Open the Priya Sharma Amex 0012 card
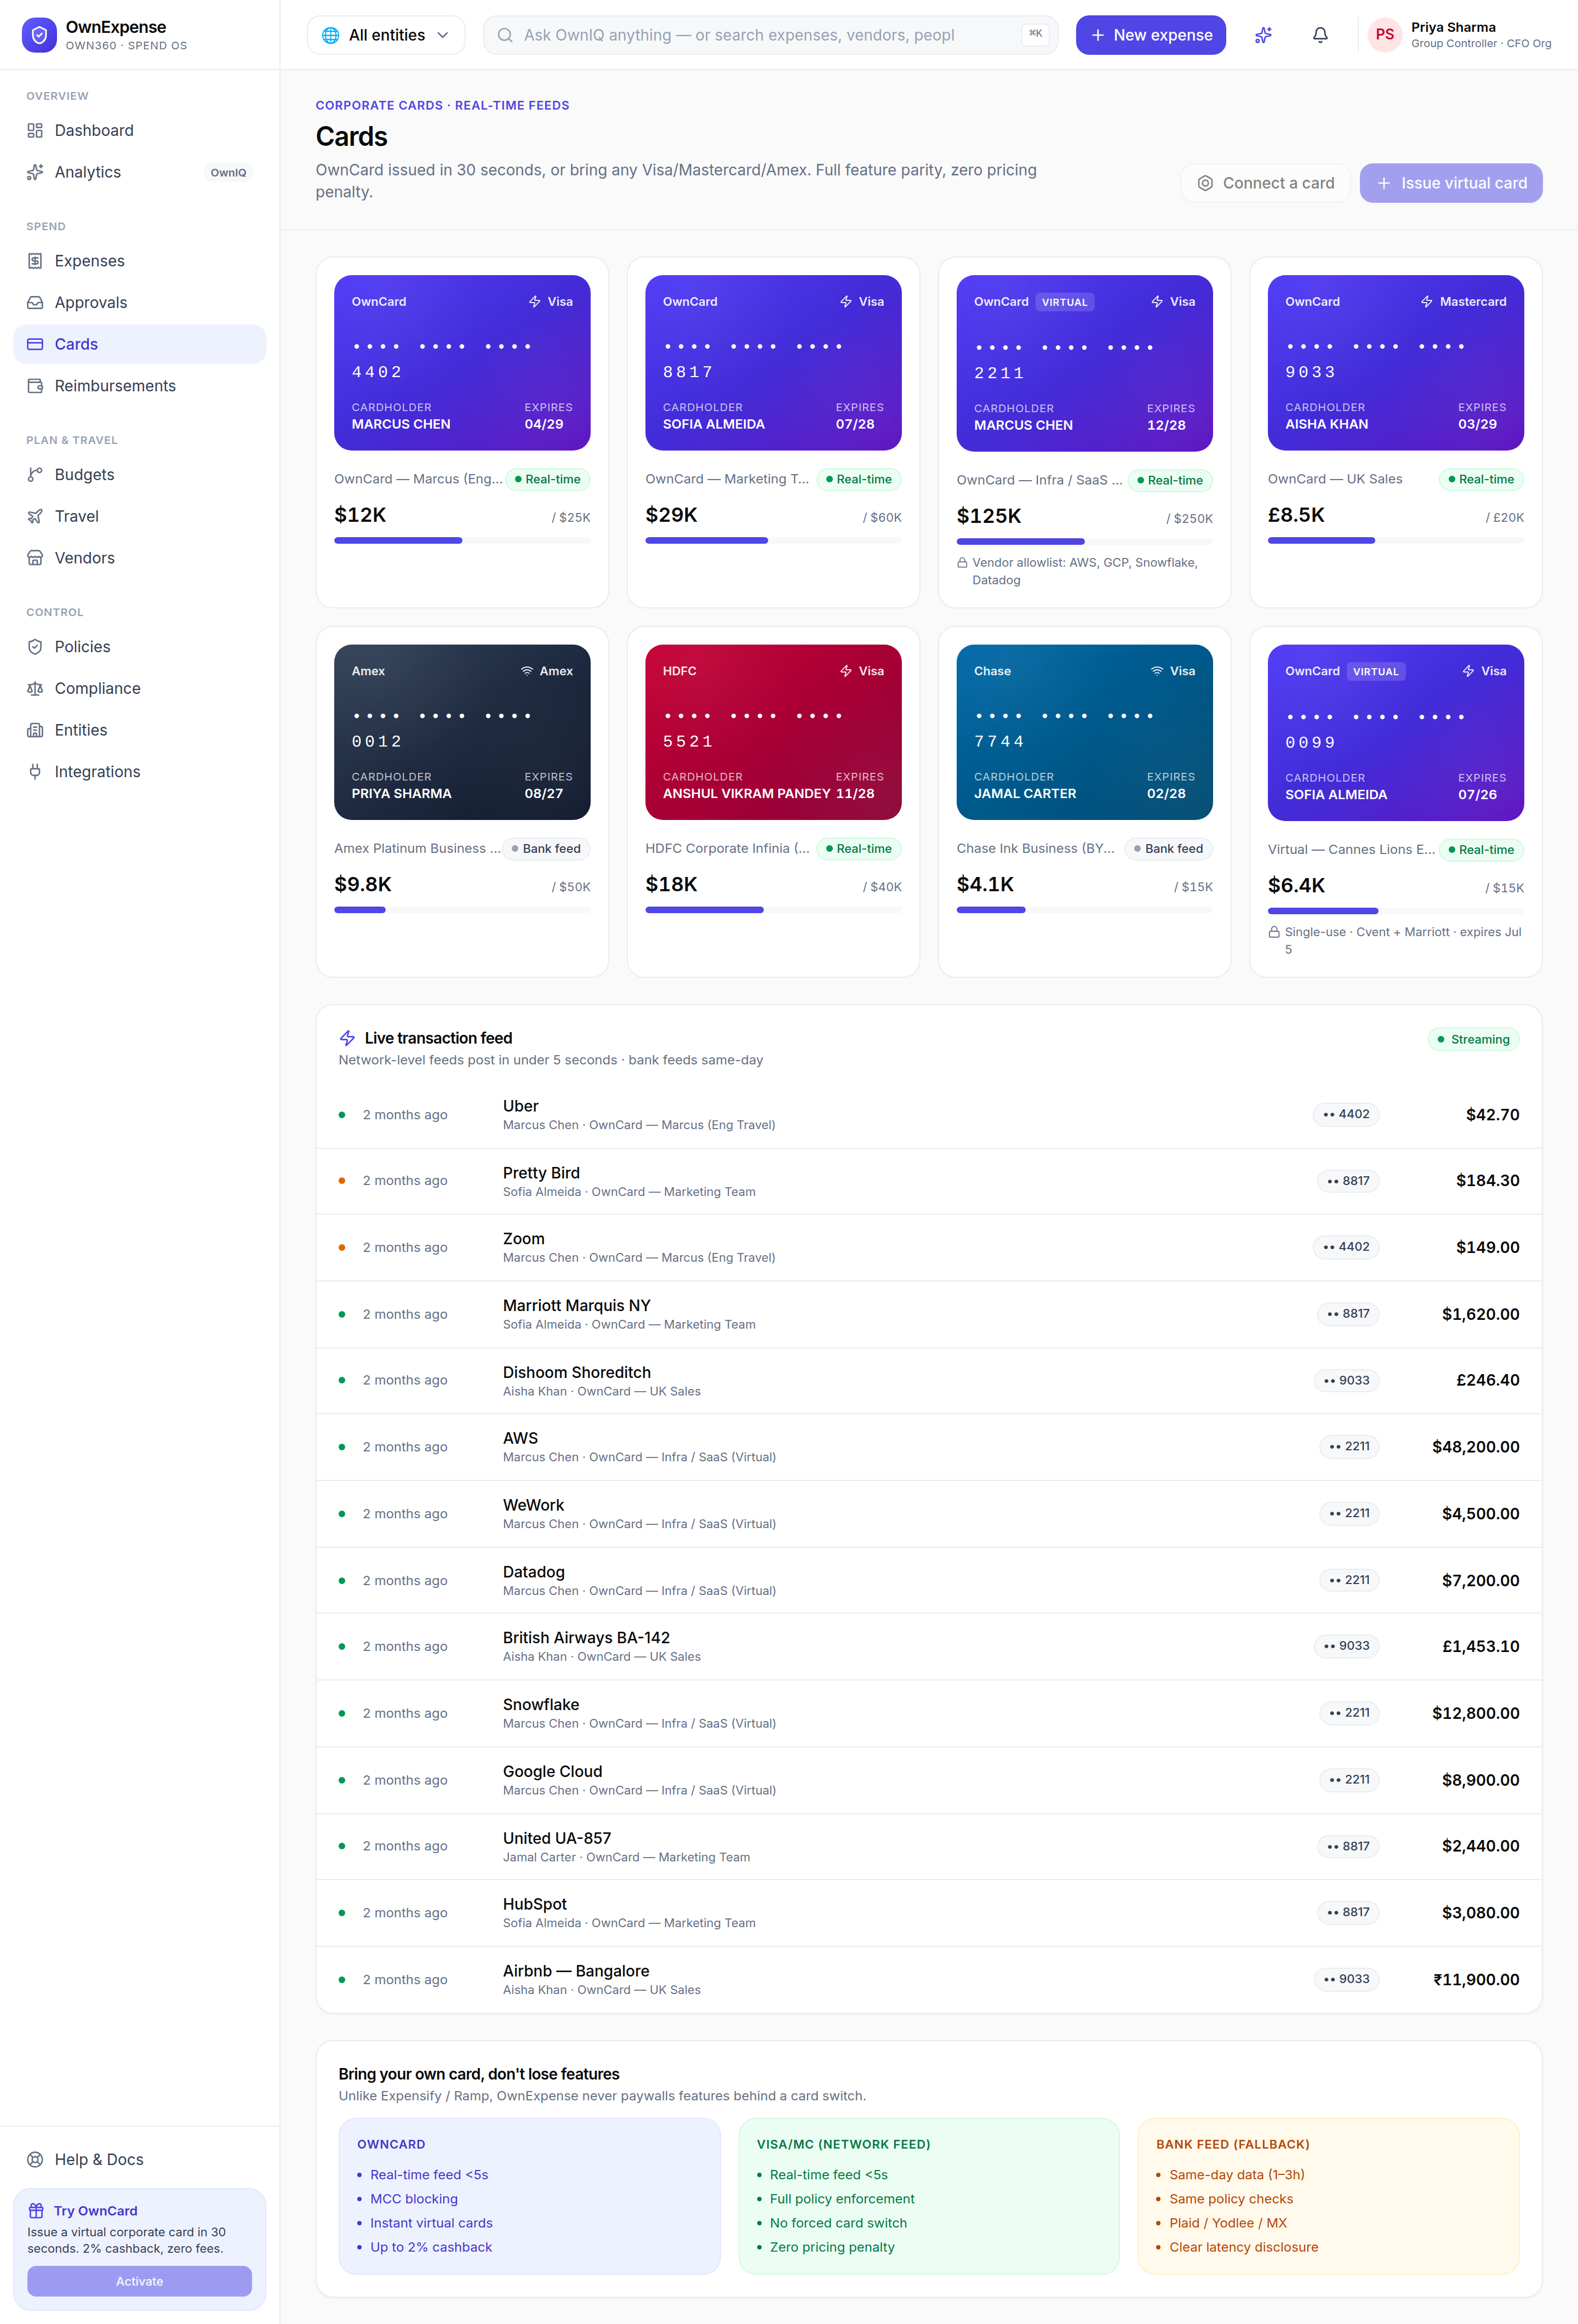Image resolution: width=1578 pixels, height=2324 pixels. (x=462, y=732)
